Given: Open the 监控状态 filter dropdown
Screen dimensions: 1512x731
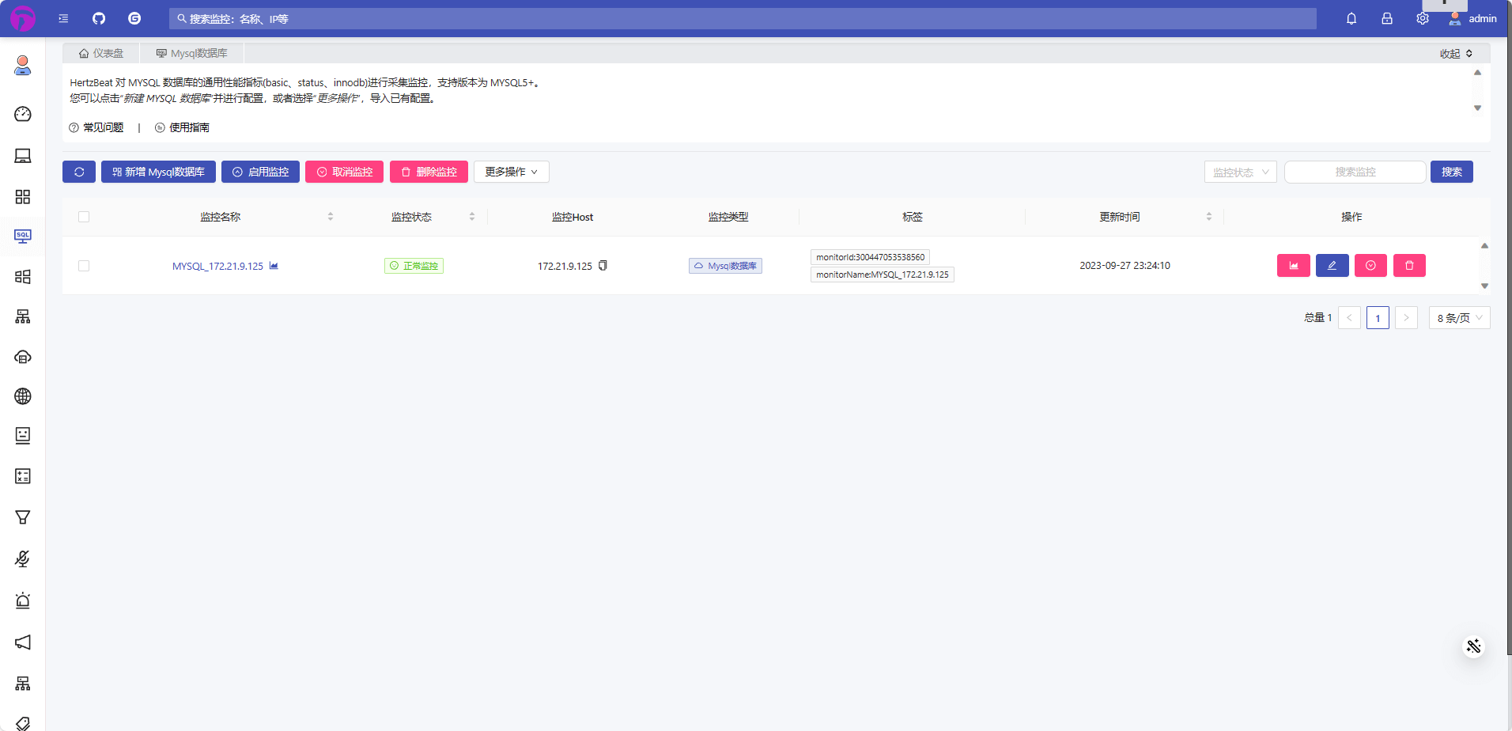Looking at the screenshot, I should point(1240,172).
